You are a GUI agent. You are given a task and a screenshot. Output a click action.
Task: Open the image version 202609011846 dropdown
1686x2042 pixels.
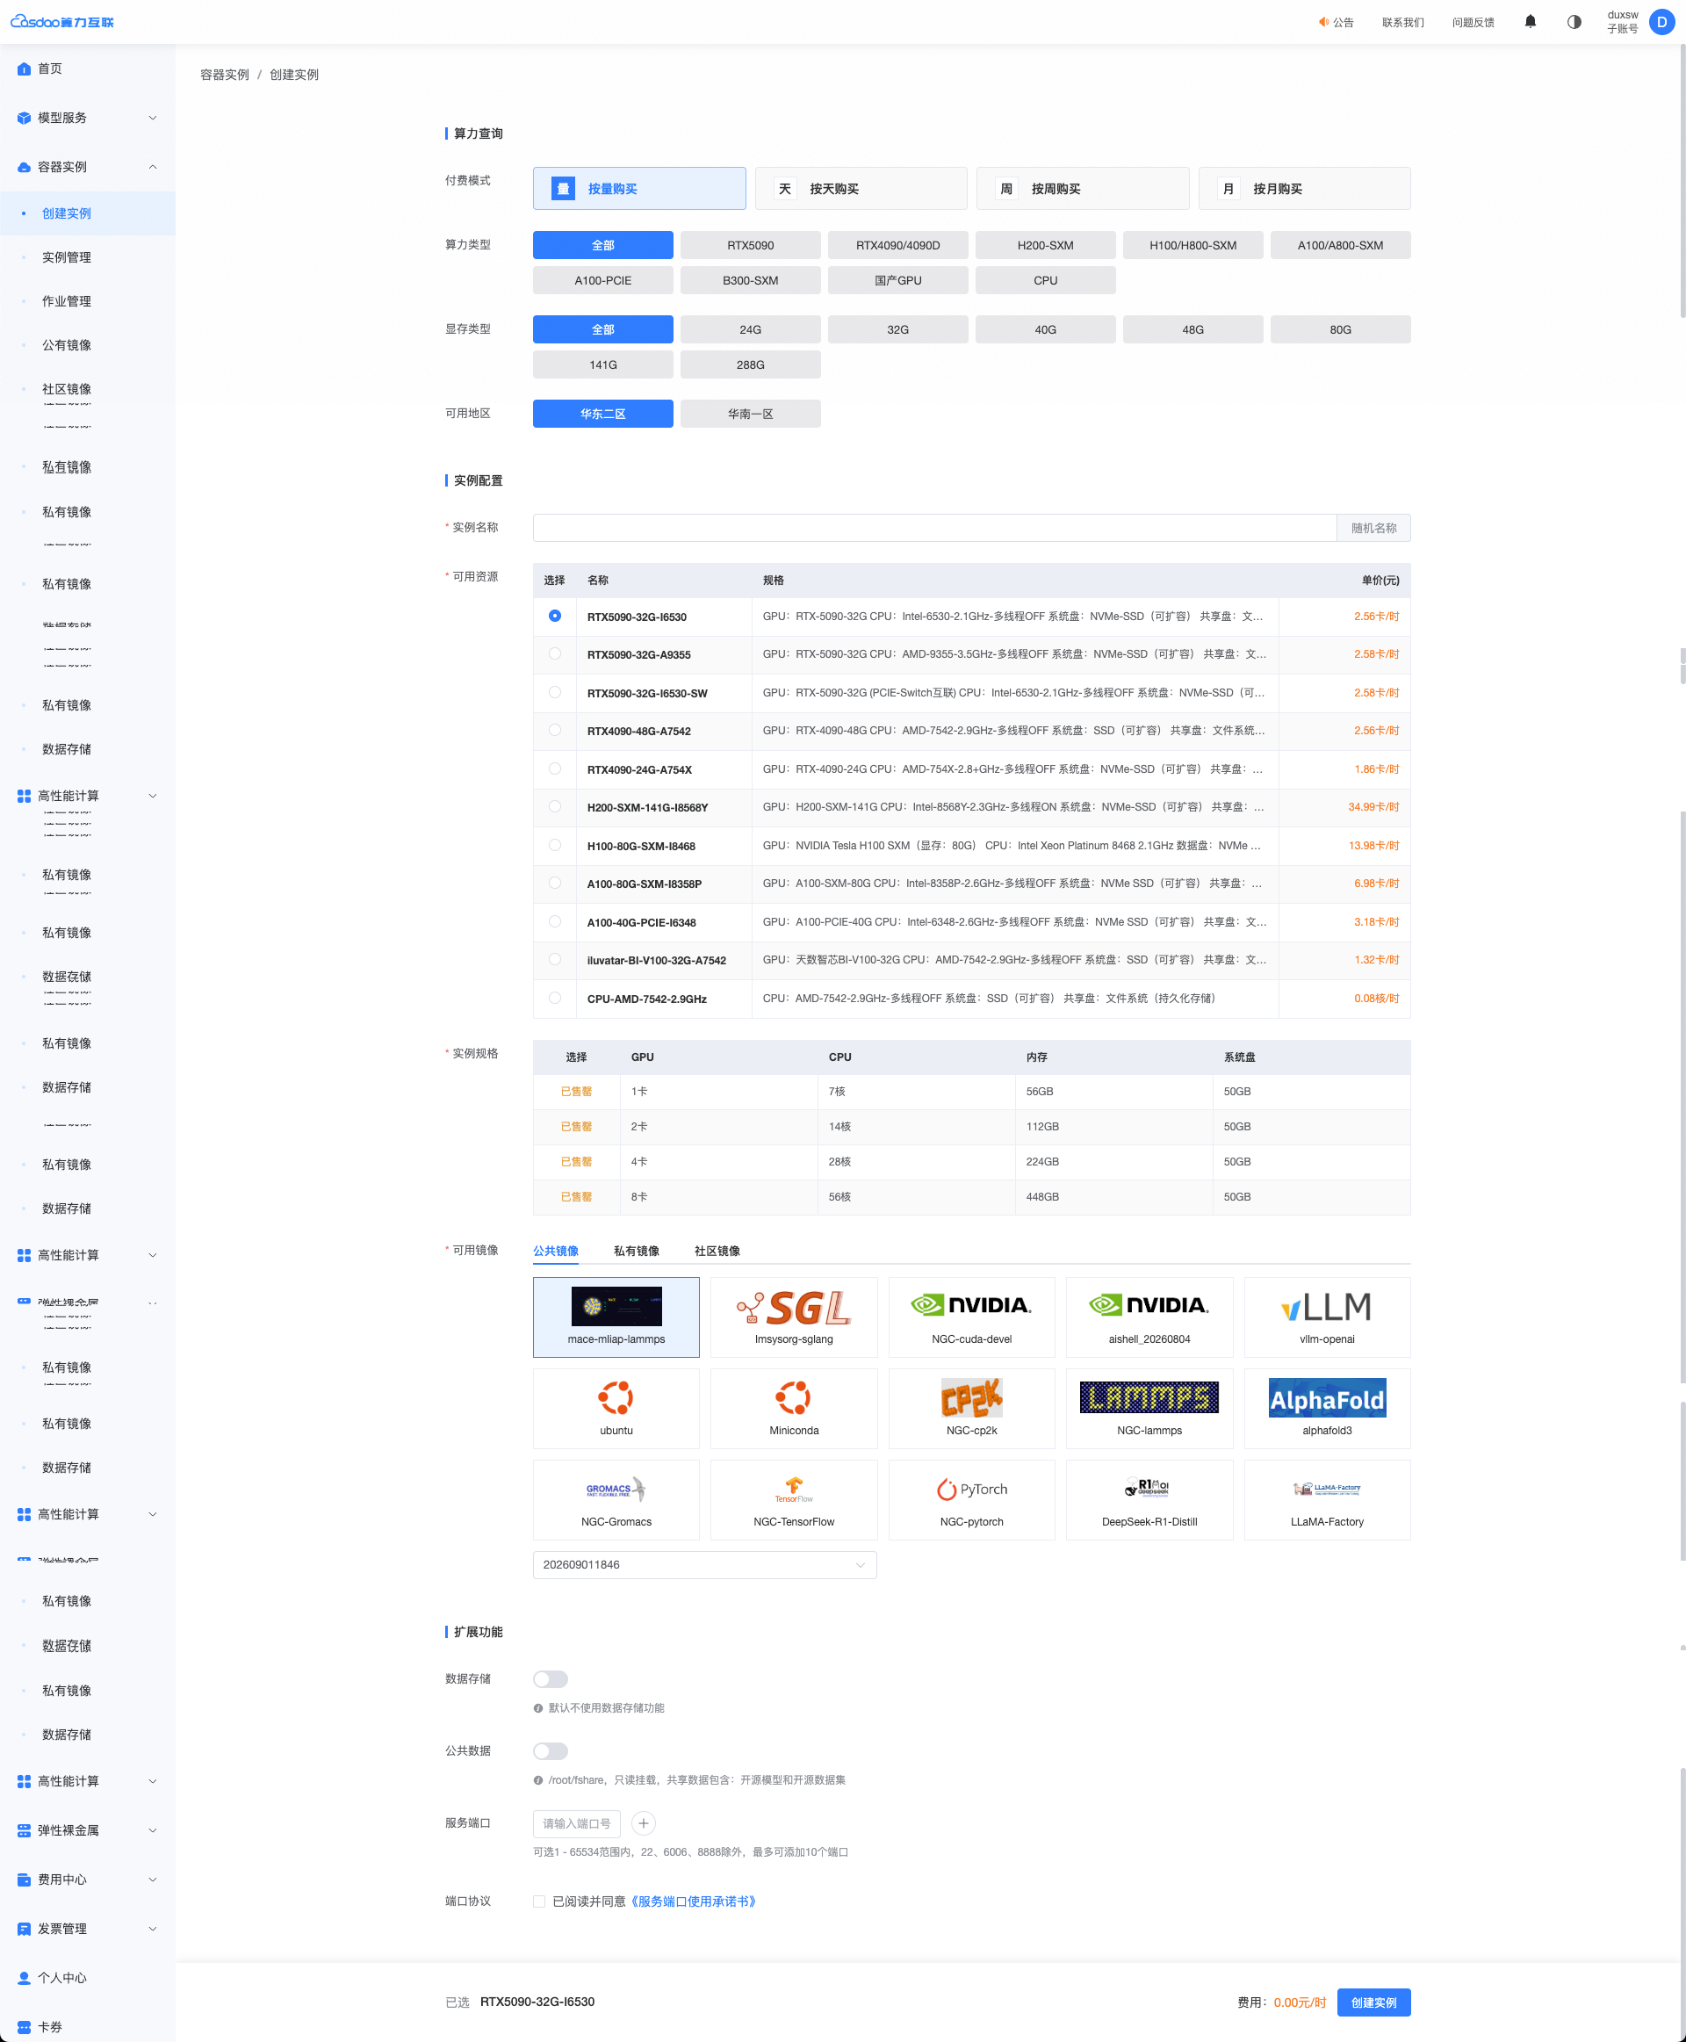pos(704,1564)
